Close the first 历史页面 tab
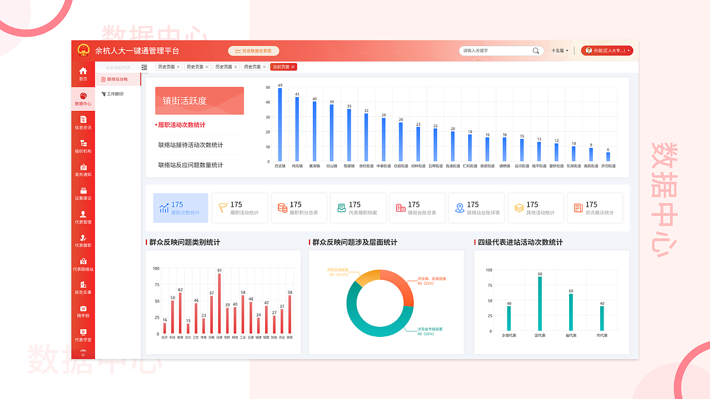 [x=179, y=67]
